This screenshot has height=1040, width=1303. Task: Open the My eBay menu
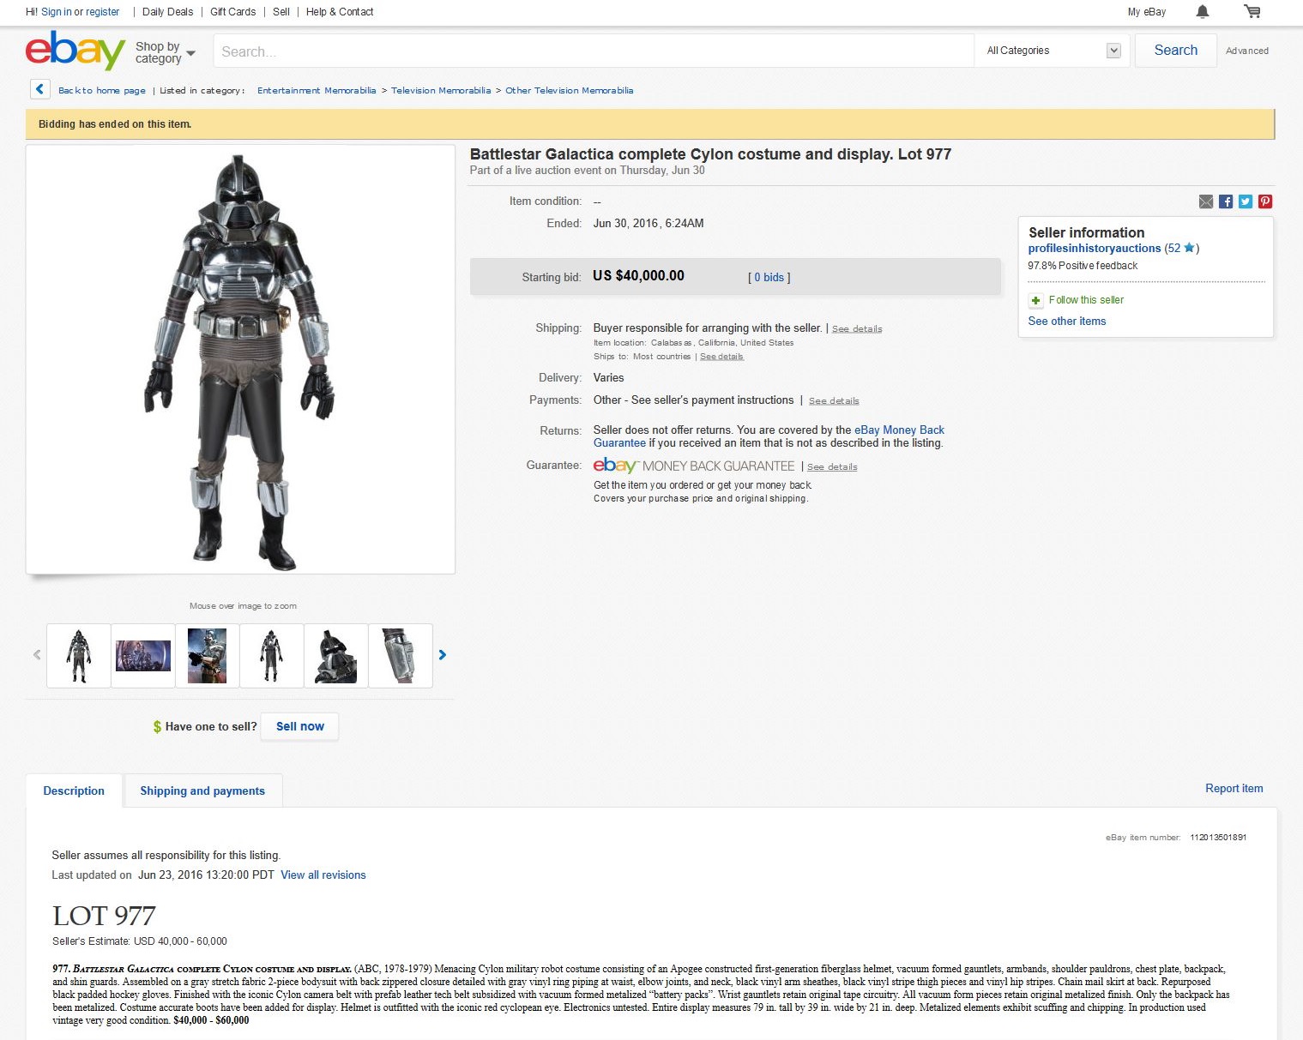tap(1147, 12)
